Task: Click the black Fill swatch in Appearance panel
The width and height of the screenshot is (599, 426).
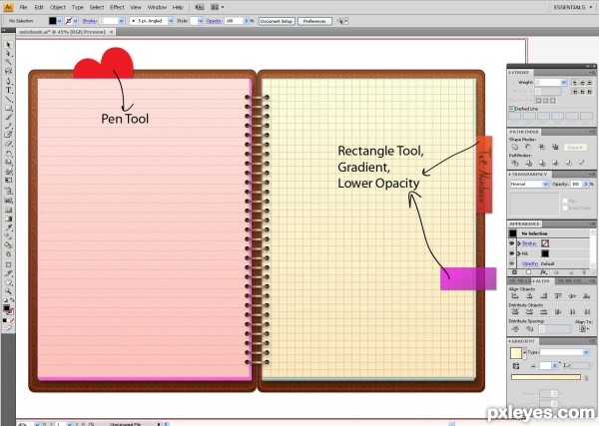Action: (x=545, y=253)
